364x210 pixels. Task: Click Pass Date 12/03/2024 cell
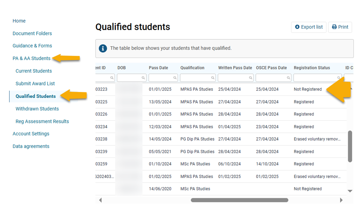point(160,127)
